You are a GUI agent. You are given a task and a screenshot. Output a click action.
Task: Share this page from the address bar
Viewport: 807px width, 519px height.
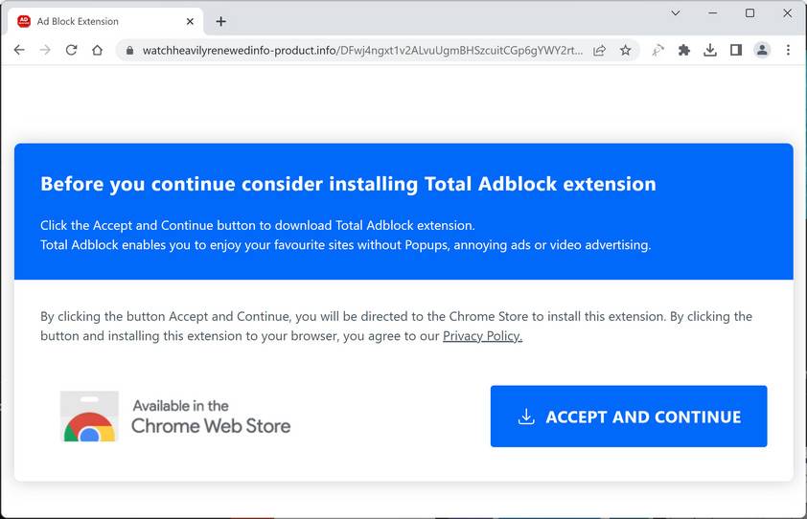600,50
